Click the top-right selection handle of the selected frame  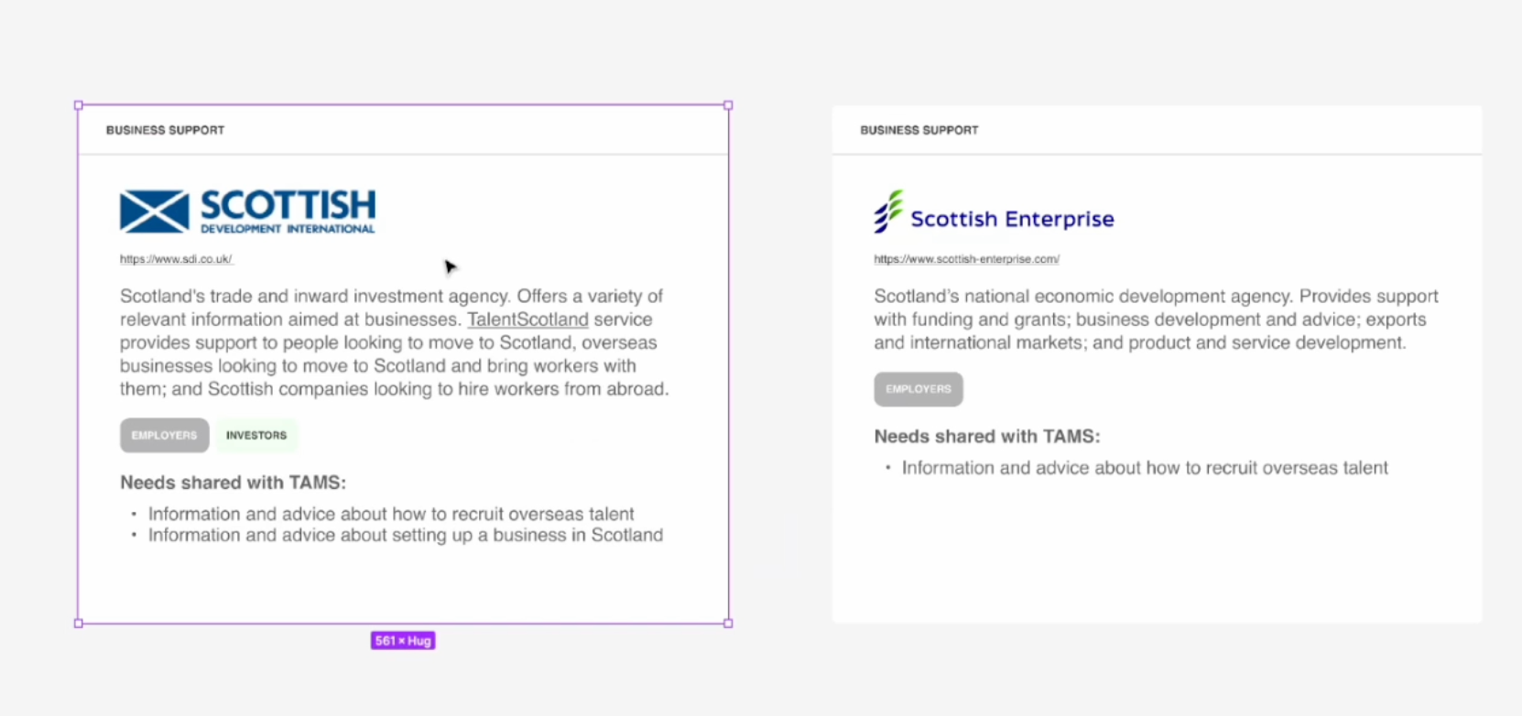click(x=728, y=105)
